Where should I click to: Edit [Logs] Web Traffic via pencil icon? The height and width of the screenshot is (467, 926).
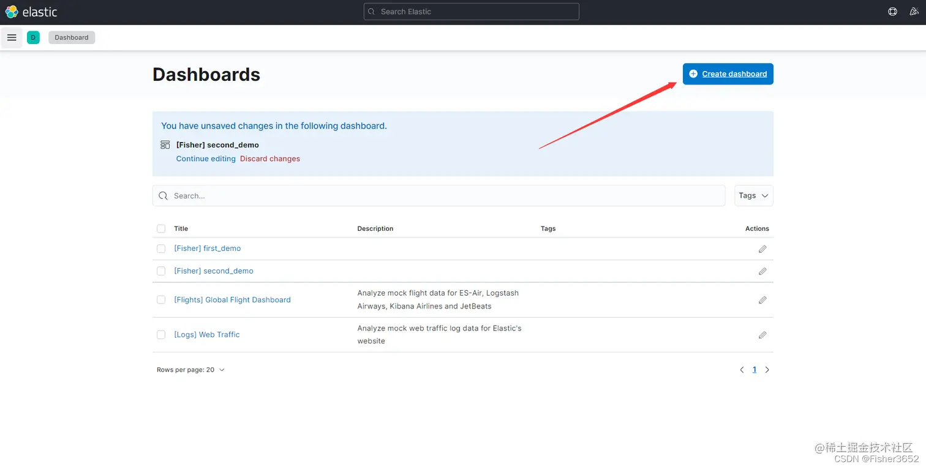click(762, 335)
